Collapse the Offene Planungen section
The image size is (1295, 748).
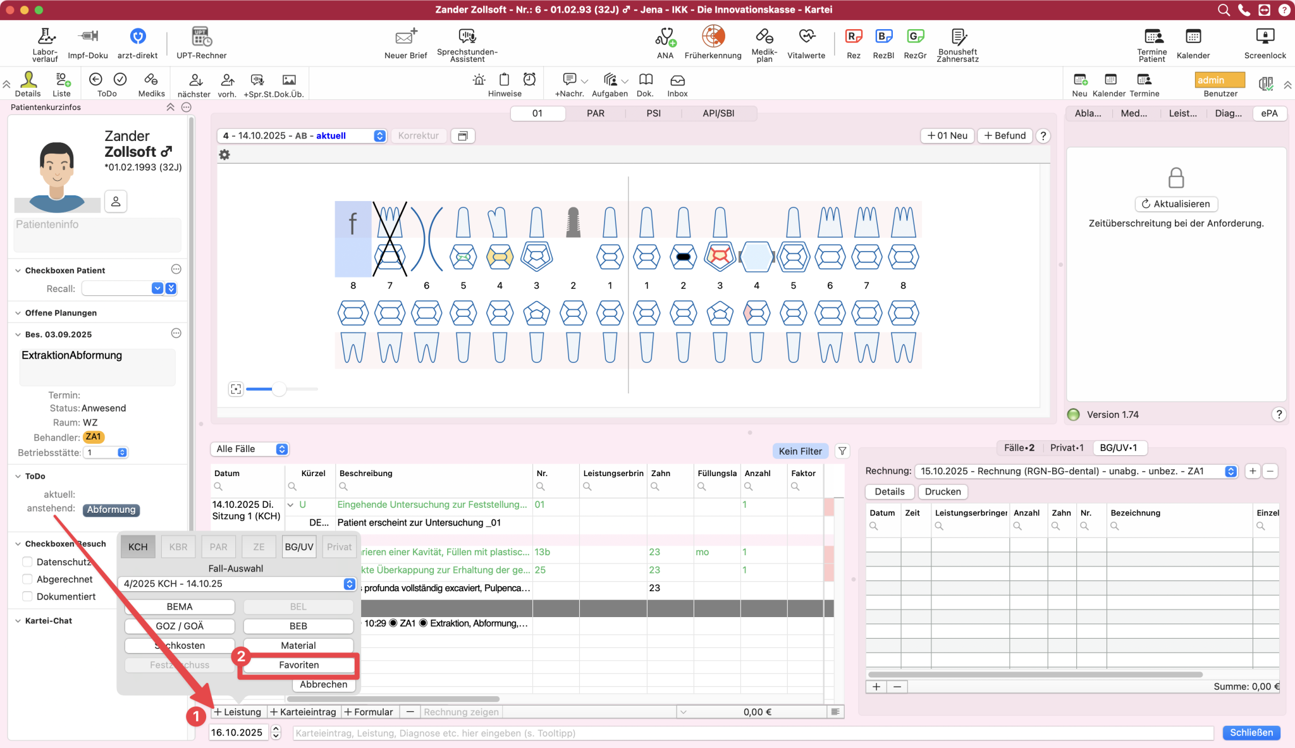click(x=18, y=313)
